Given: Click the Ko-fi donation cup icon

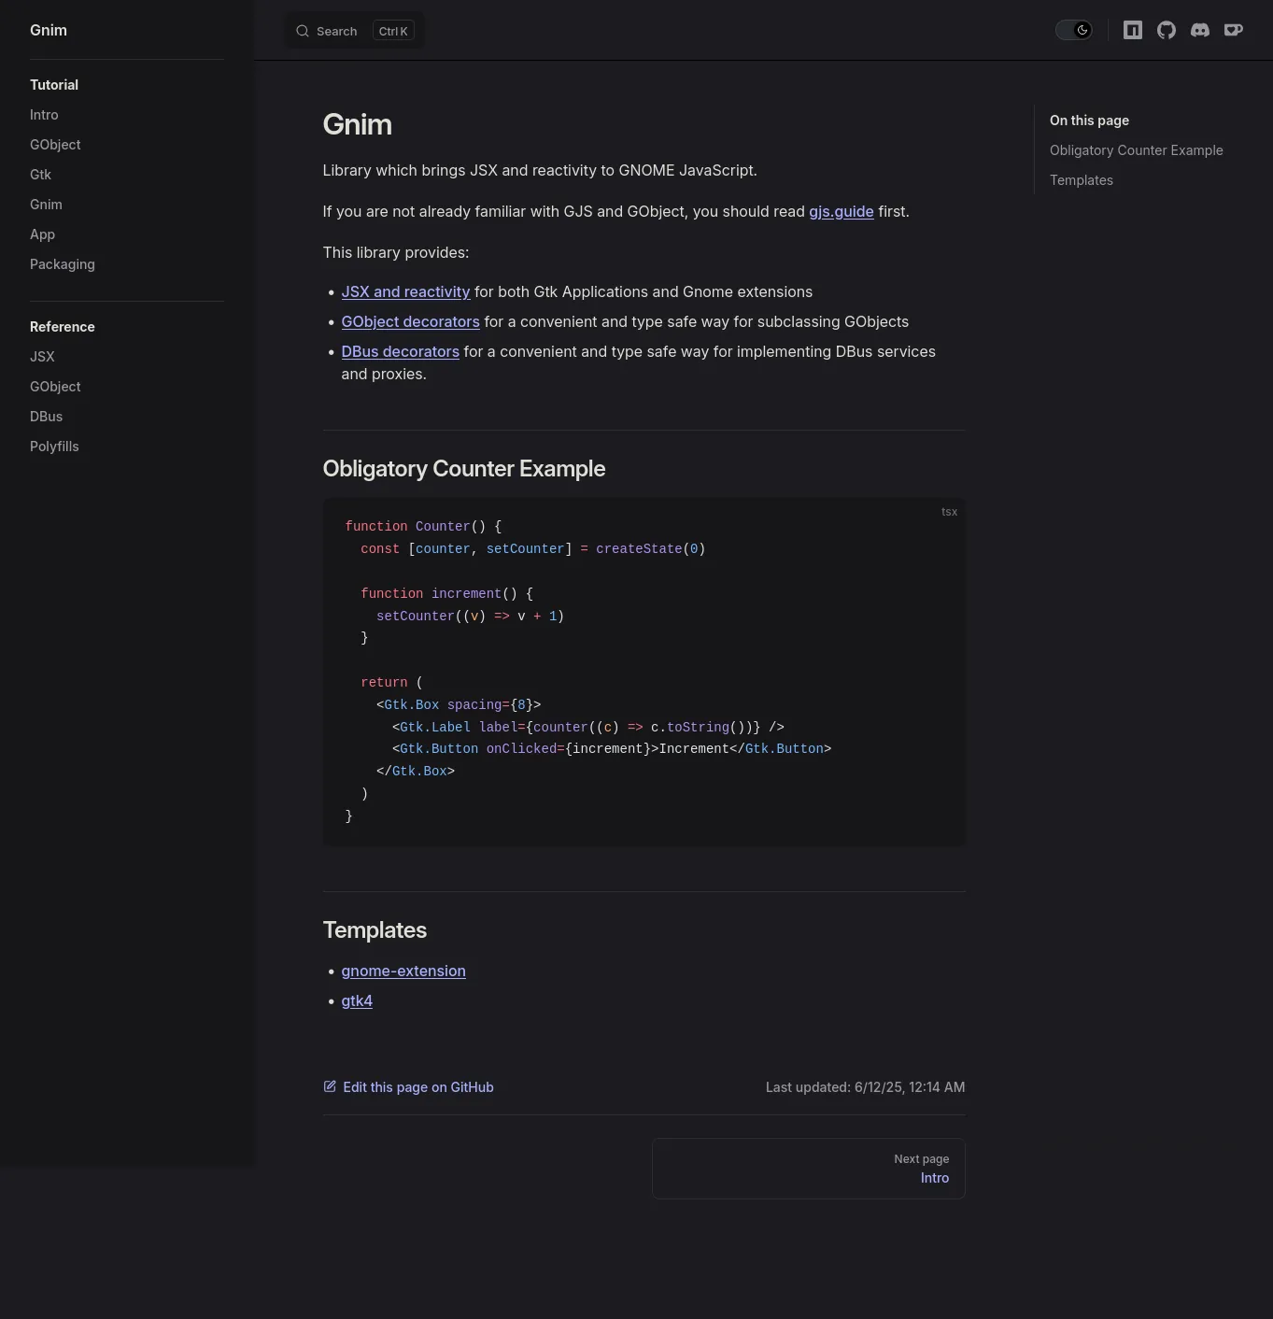Looking at the screenshot, I should [x=1233, y=30].
